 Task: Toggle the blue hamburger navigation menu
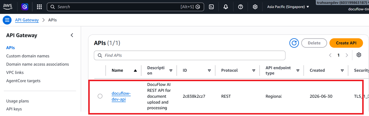7,20
